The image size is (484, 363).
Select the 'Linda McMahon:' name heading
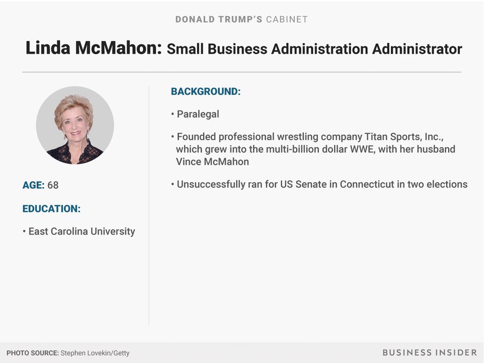[x=94, y=48]
